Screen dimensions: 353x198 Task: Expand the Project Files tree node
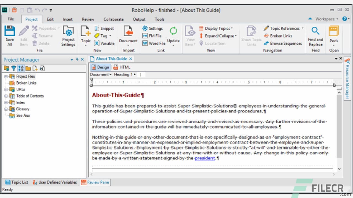(x=6, y=76)
